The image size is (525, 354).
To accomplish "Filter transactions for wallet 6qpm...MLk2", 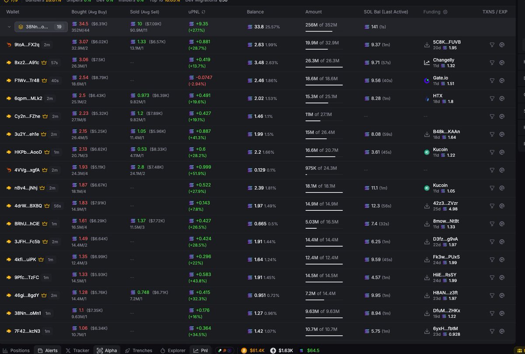I will [x=492, y=99].
